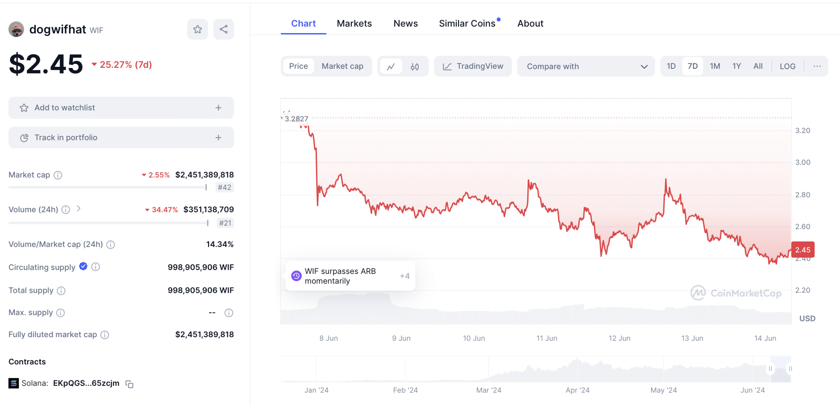
Task: Click the portfolio pie icon
Action: click(x=24, y=138)
